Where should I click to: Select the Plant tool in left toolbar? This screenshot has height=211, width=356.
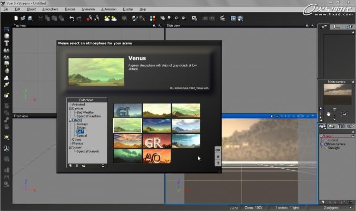pos(7,64)
